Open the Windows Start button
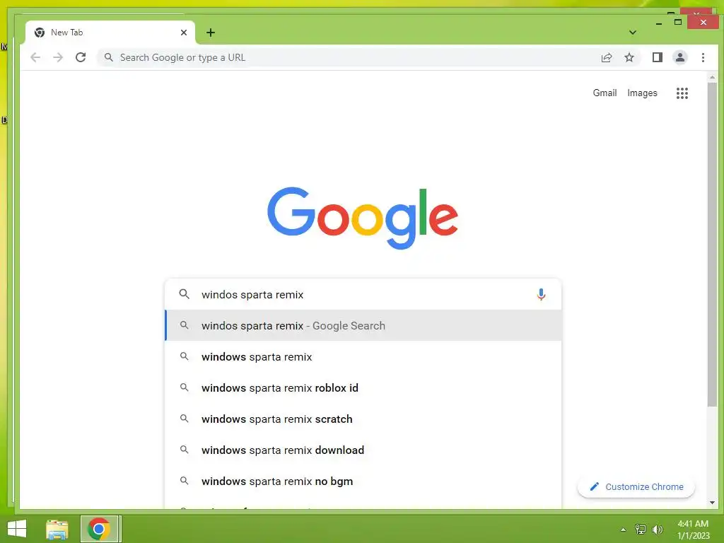This screenshot has height=543, width=724. tap(17, 529)
